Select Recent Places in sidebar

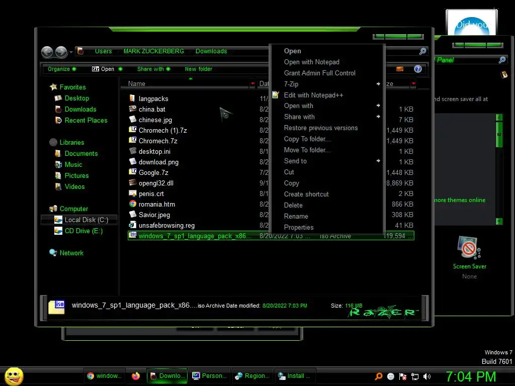pos(81,121)
